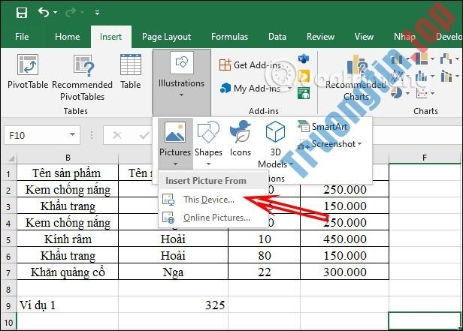Click cell 'Tên sản phẩm'
The width and height of the screenshot is (463, 331).
pos(68,173)
